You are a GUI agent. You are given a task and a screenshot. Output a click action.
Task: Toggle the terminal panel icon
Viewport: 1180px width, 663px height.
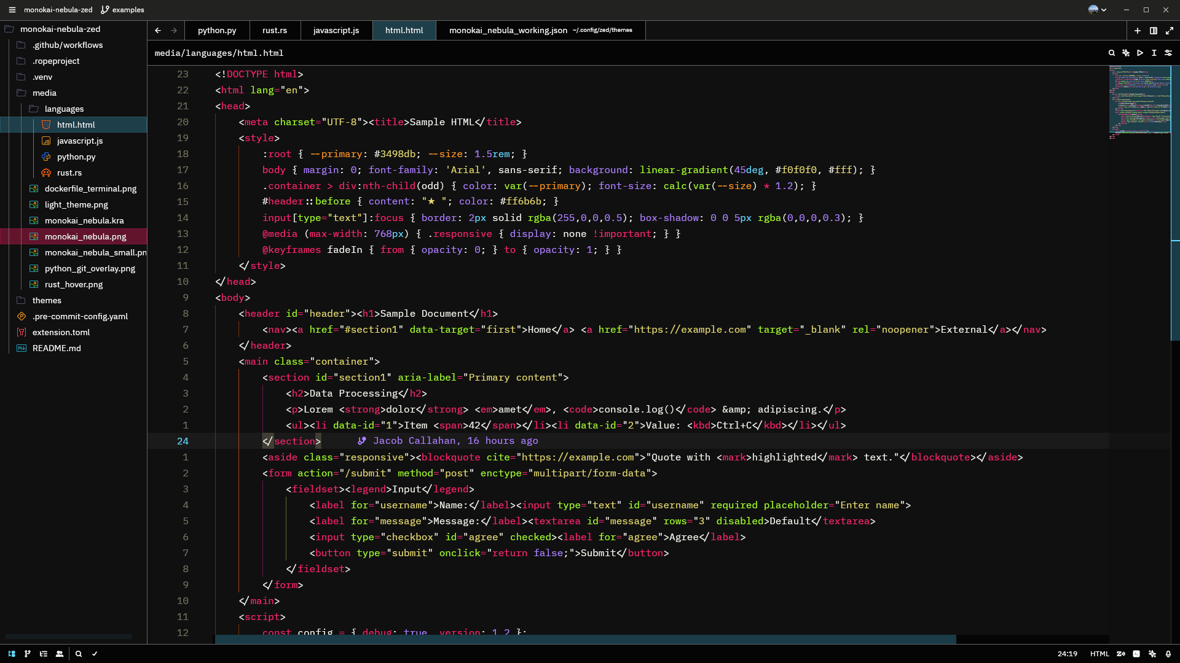point(1136,654)
